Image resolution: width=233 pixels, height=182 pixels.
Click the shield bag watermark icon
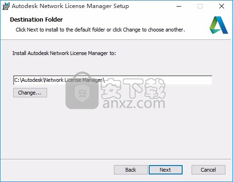pyautogui.click(x=82, y=90)
